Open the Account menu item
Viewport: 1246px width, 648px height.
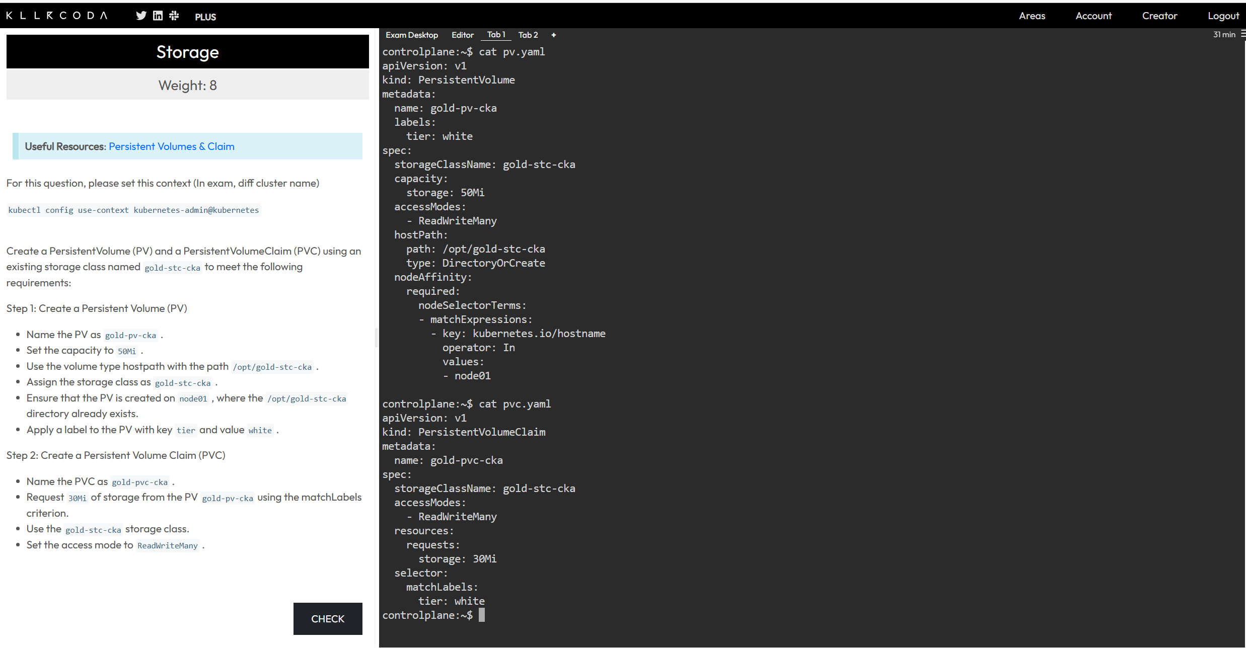[1093, 16]
